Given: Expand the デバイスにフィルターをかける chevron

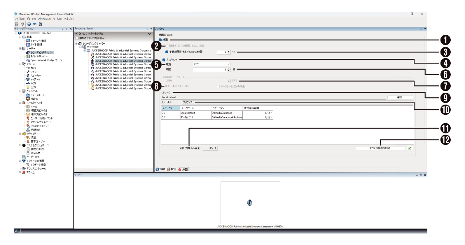Looking at the screenshot, I should (x=149, y=34).
